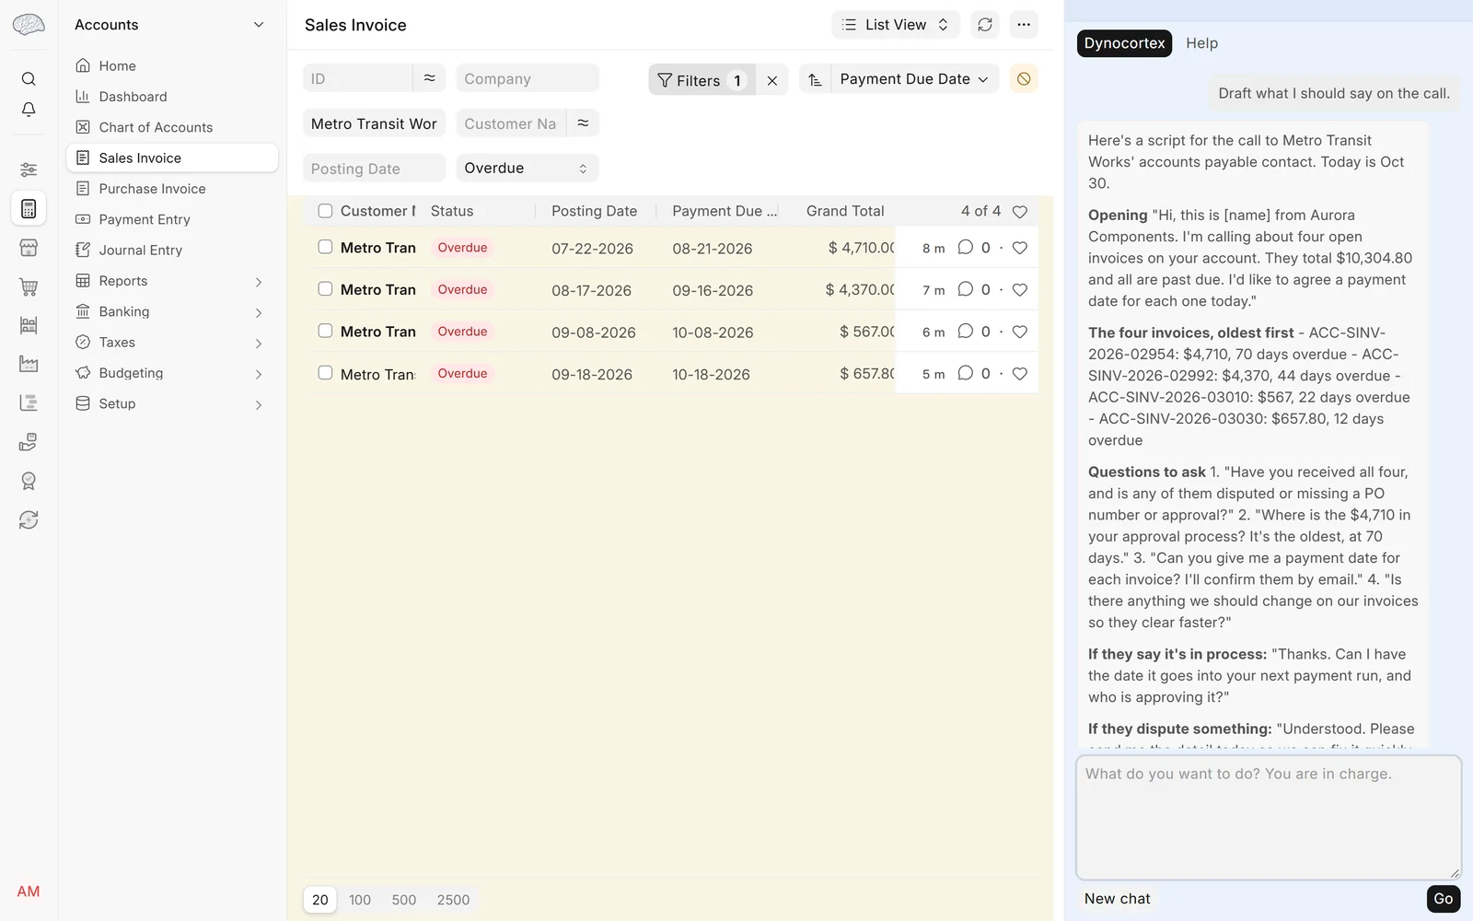Open Journal Entry in sidebar
The image size is (1473, 921).
(172, 250)
